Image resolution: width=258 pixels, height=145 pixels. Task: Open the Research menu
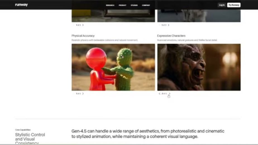(110, 5)
